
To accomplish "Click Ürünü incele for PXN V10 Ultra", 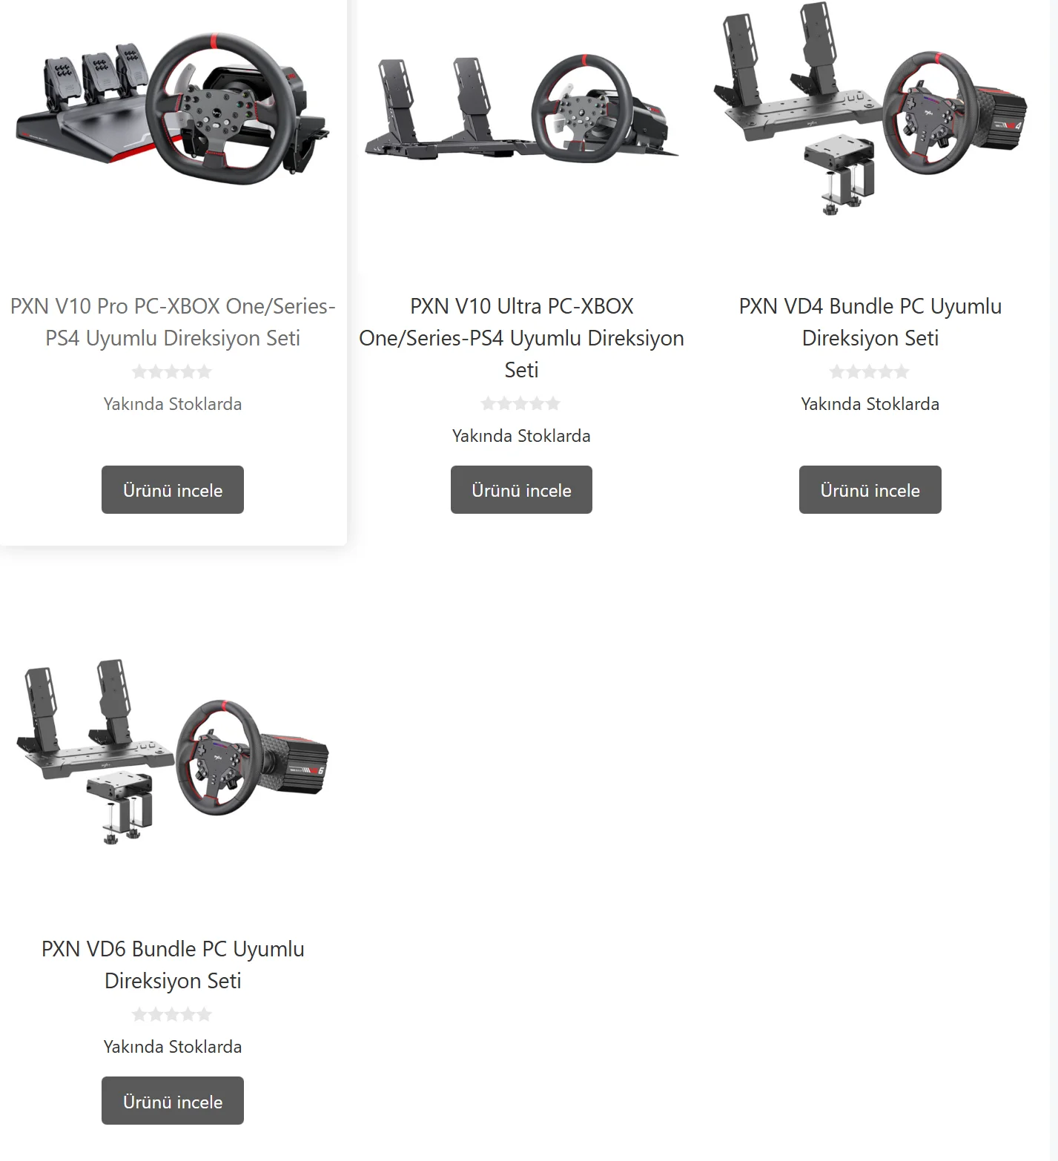I will click(x=521, y=489).
